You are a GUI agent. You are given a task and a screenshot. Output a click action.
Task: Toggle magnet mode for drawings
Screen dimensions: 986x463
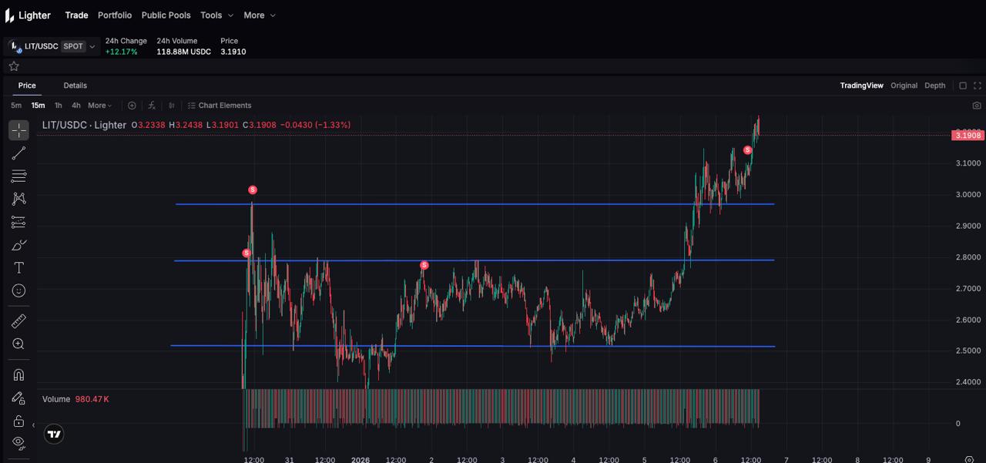click(18, 375)
